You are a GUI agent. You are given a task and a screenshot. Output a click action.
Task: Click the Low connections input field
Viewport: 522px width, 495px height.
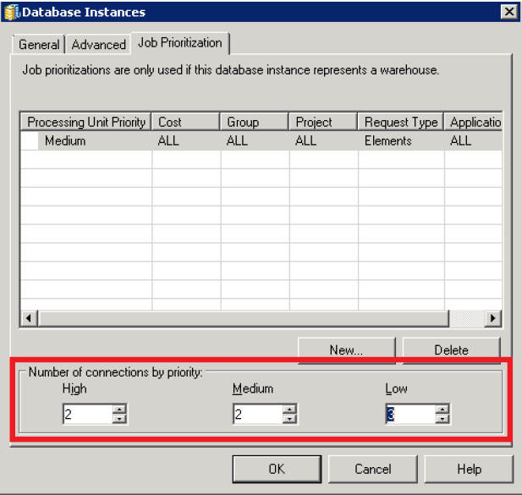tap(411, 414)
